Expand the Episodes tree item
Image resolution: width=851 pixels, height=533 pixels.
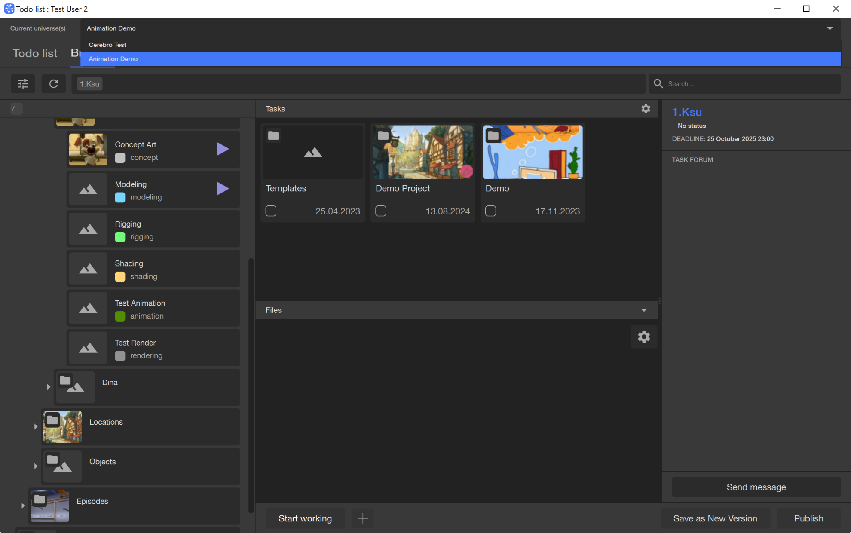click(x=23, y=506)
